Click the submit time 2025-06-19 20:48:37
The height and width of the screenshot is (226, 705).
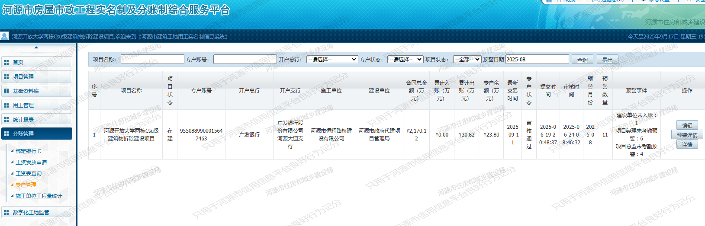click(x=548, y=134)
